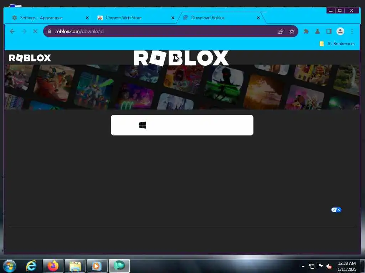365x273 pixels.
Task: Go back to the previous page
Action: click(12, 31)
